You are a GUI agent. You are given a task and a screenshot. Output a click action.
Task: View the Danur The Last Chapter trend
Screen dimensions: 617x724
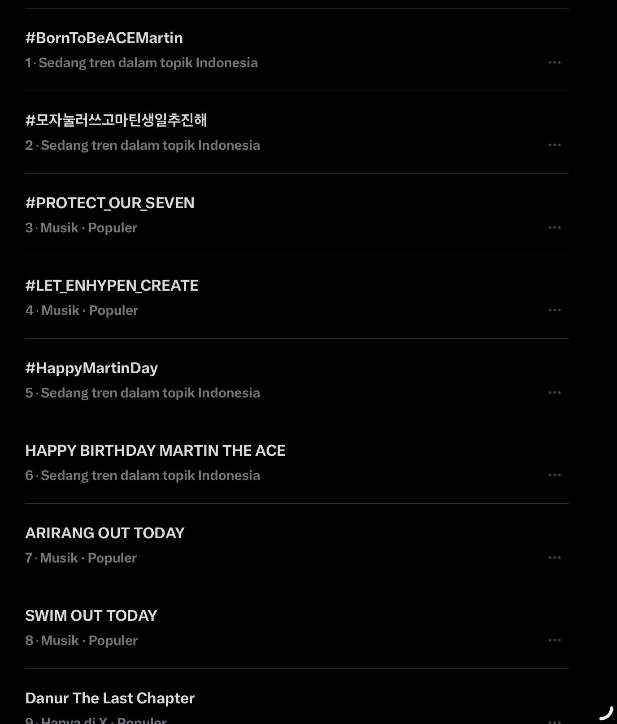tap(110, 698)
